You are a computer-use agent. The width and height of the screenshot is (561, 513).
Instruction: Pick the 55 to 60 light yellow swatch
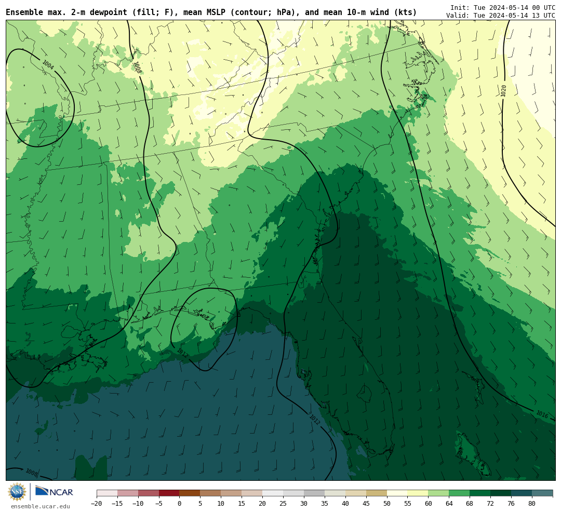(x=418, y=493)
